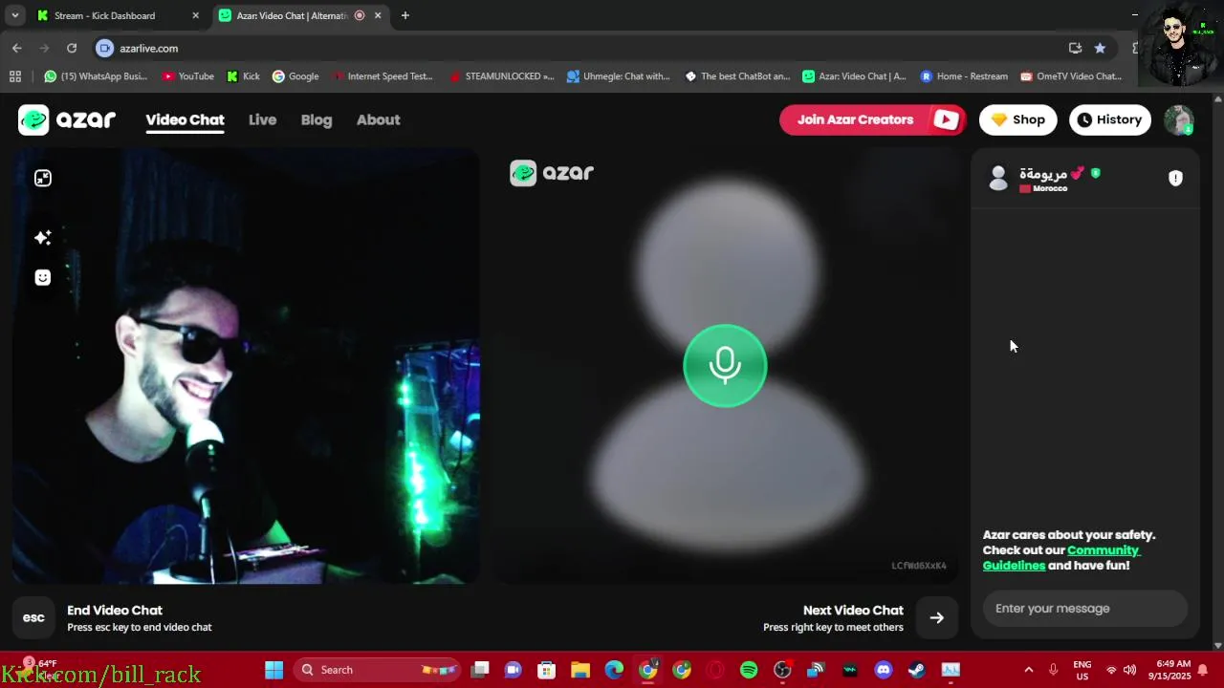The image size is (1224, 688).
Task: Bookmark this page with star
Action: (x=1100, y=48)
